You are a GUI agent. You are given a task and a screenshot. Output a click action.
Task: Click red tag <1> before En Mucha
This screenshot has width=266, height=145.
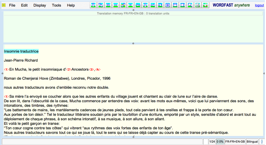coord(6,70)
